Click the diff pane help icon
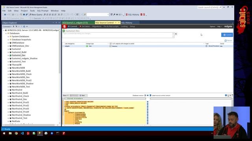This screenshot has height=141, width=252. [226, 95]
